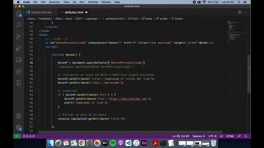Change language mode via HTML
Image resolution: width=264 pixels, height=148 pixels.
[230, 136]
